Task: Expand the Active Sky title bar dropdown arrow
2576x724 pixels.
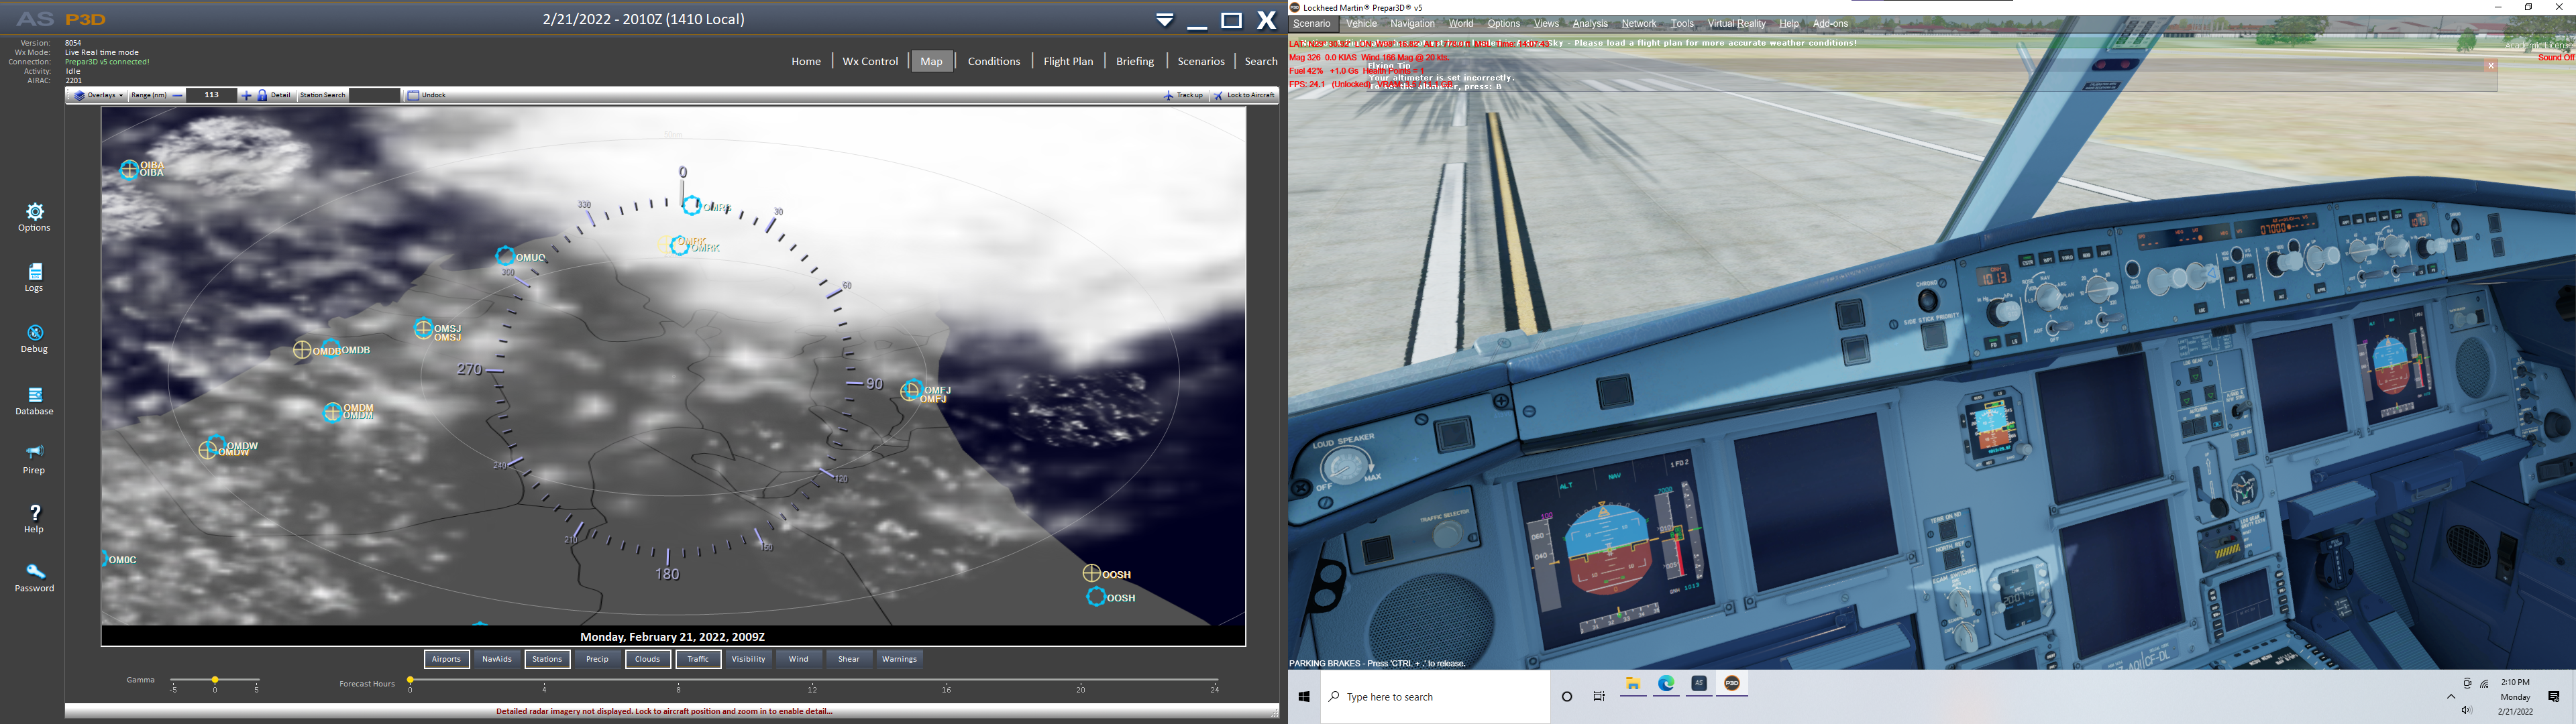Action: click(1165, 20)
